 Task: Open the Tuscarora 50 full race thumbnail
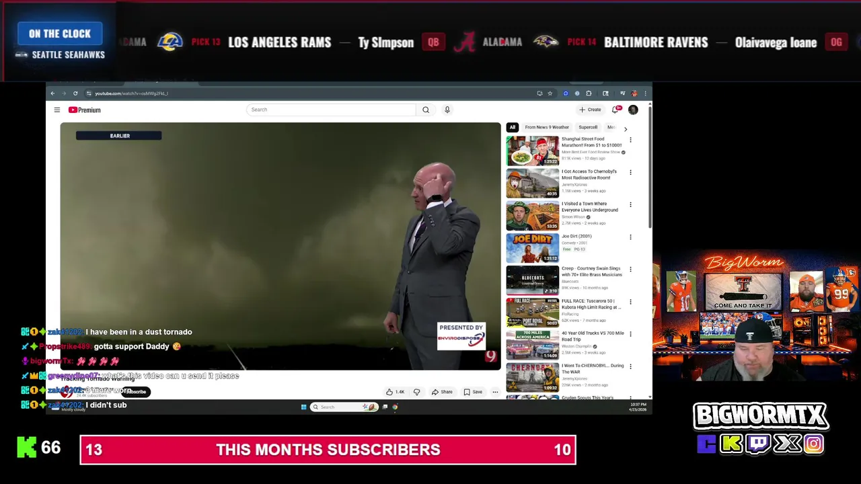pos(533,312)
